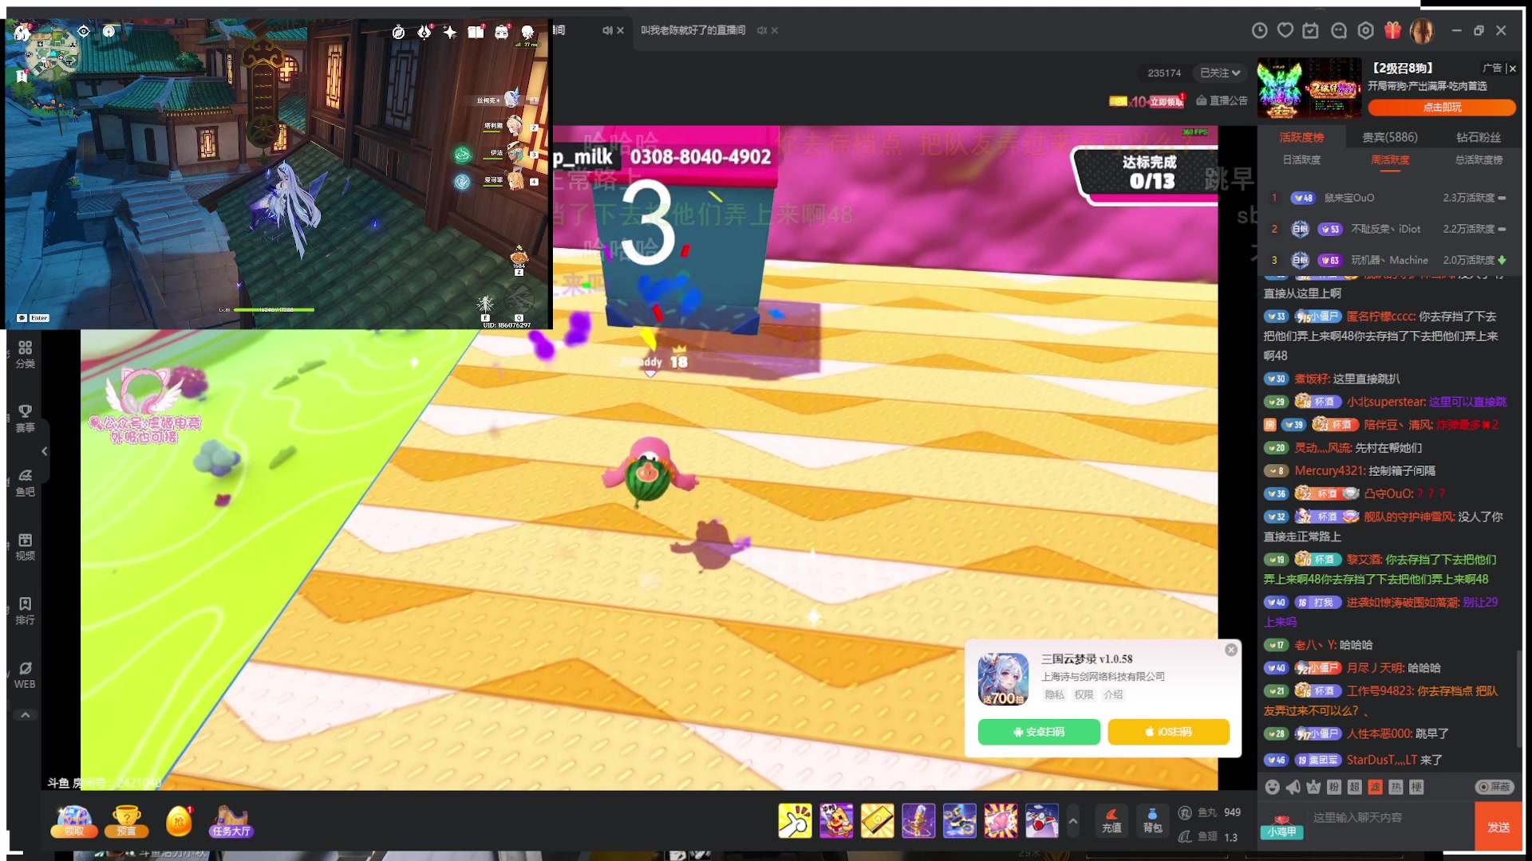Toggle the 梗 meme chat filter
Screen dimensions: 1532x861
(x=1417, y=787)
